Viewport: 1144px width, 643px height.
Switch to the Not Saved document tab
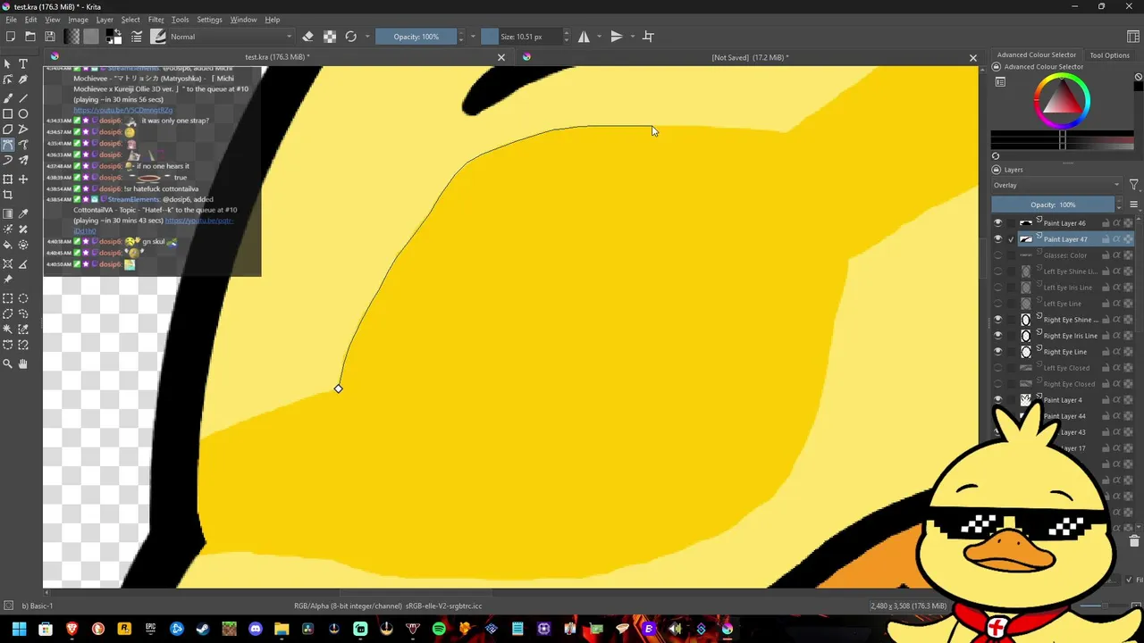[749, 57]
